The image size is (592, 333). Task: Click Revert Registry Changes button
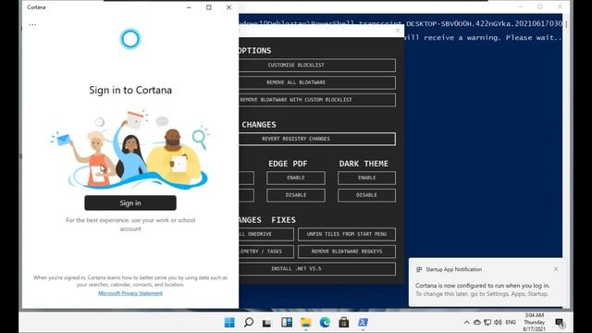pyautogui.click(x=317, y=139)
